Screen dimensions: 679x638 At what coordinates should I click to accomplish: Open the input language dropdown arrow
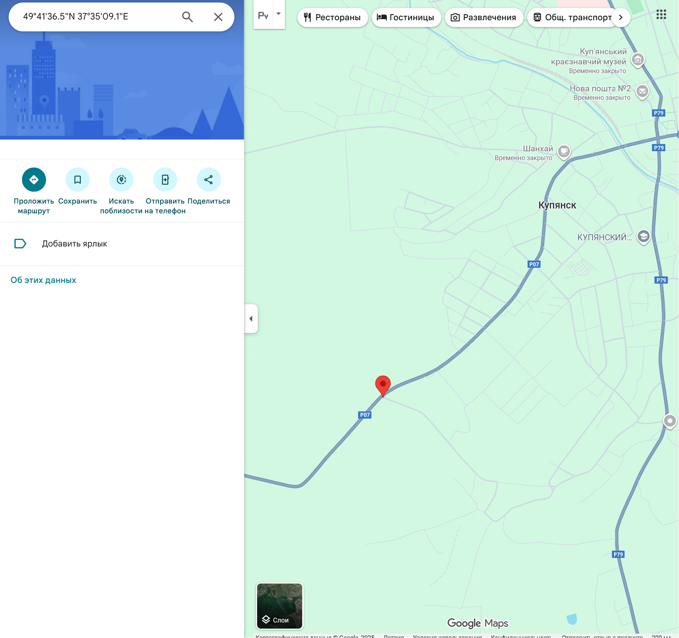click(279, 14)
